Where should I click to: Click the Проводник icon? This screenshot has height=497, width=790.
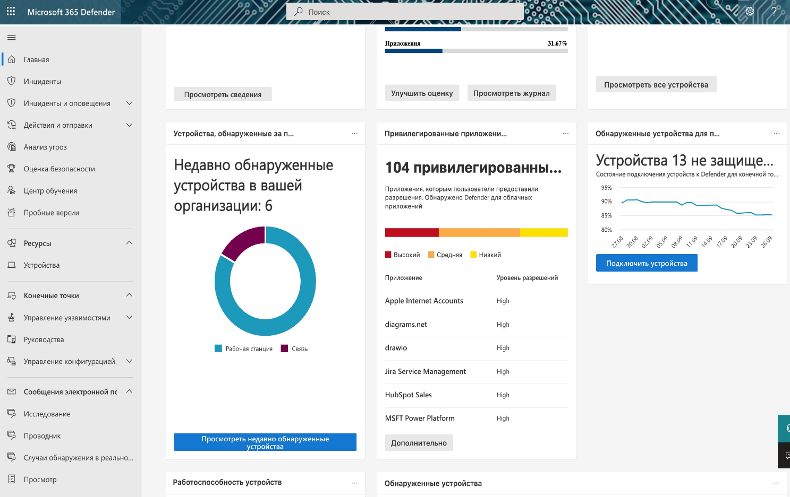click(x=12, y=435)
